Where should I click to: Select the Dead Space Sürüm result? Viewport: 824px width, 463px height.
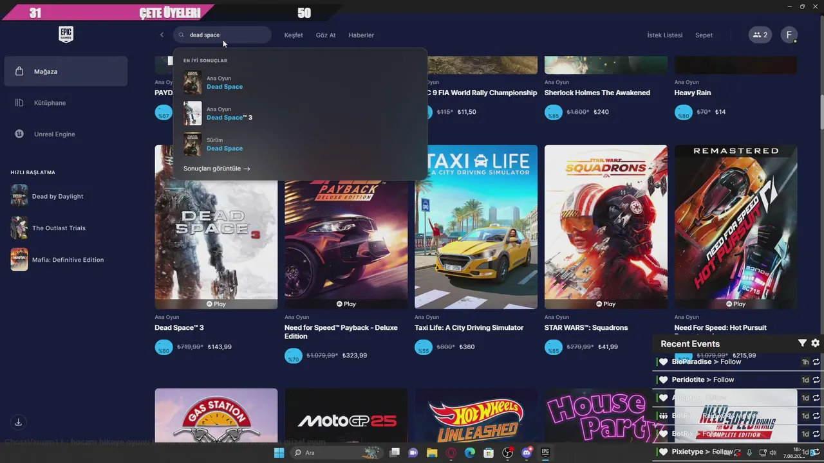300,144
